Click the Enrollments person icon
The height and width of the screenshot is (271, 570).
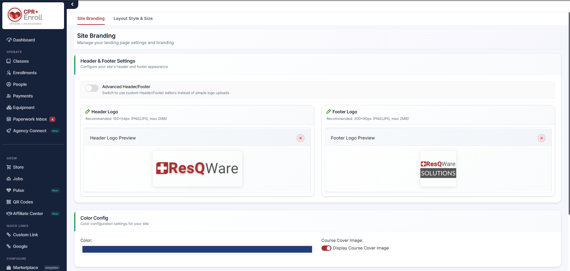pos(9,73)
